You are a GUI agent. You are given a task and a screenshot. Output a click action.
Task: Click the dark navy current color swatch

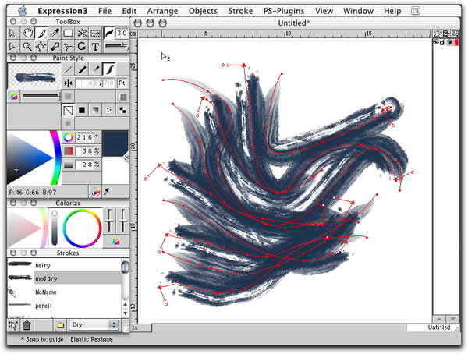tap(115, 143)
